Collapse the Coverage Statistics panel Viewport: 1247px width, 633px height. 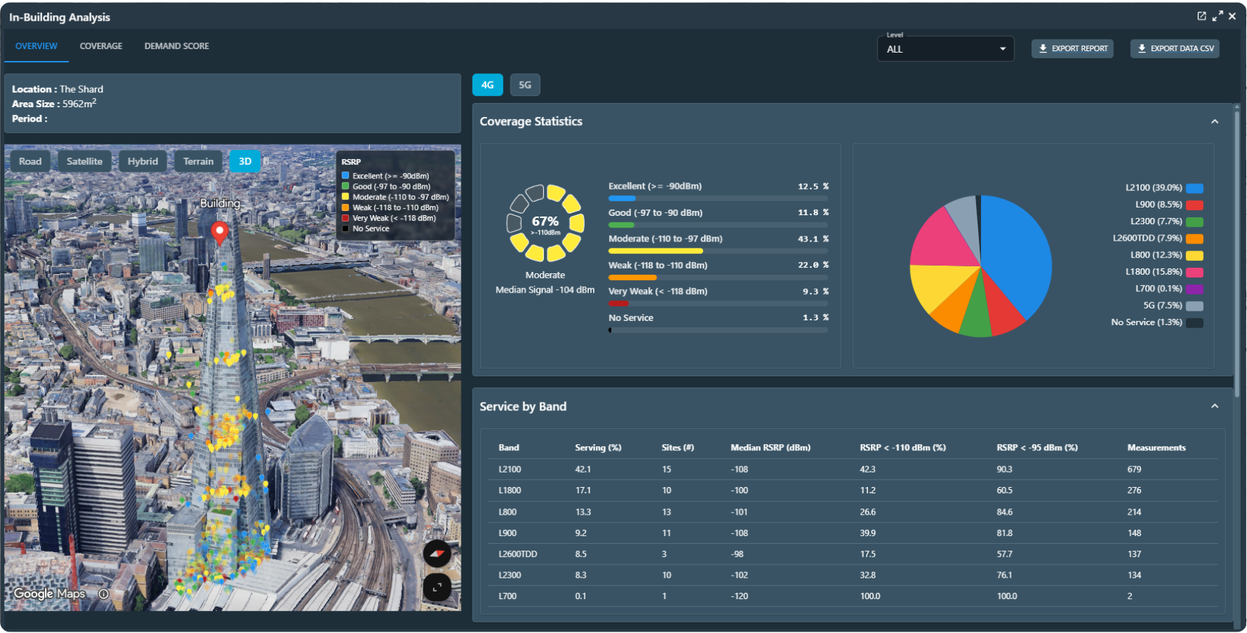pos(1214,122)
